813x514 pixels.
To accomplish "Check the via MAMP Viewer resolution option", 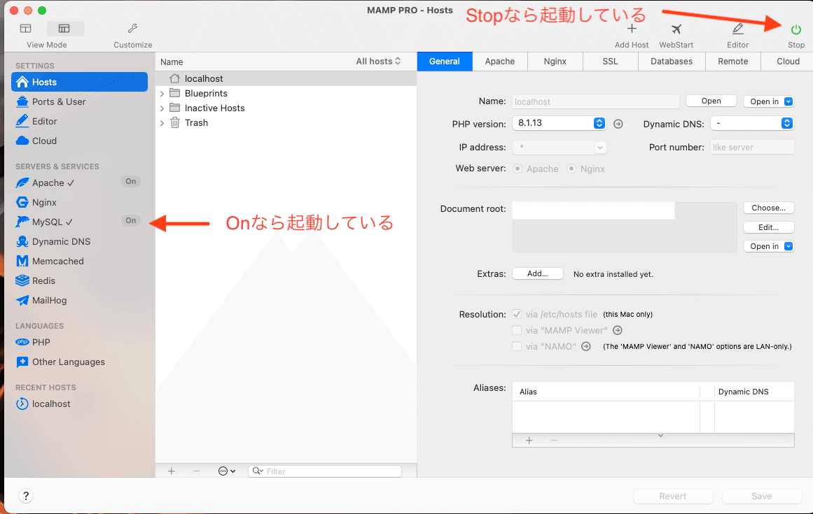I will click(517, 330).
